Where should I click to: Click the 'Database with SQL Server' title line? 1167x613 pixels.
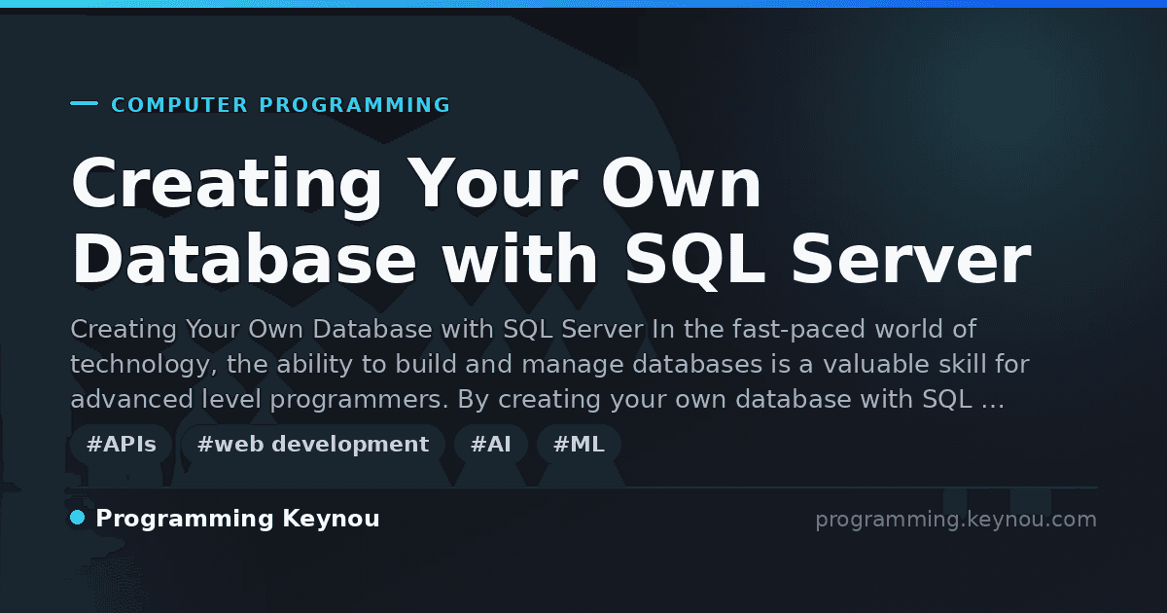(550, 260)
